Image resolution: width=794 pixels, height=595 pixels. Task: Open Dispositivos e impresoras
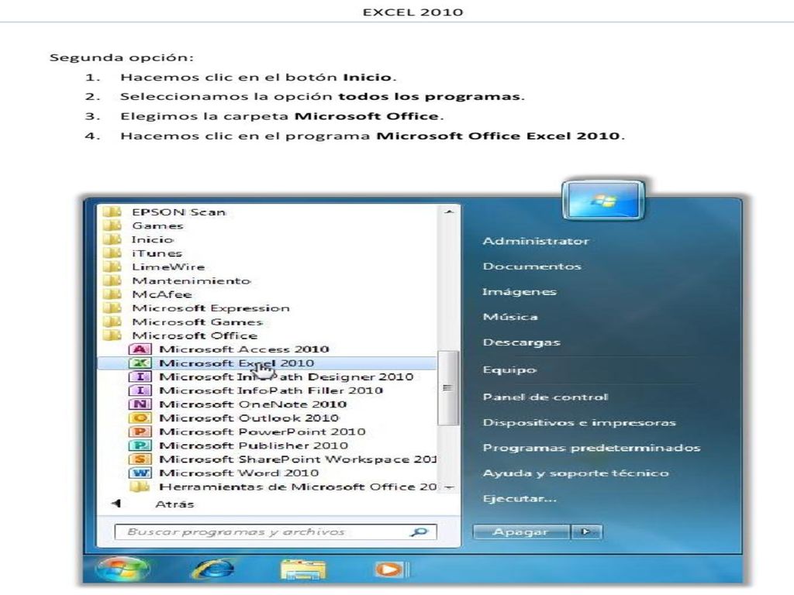(x=579, y=422)
